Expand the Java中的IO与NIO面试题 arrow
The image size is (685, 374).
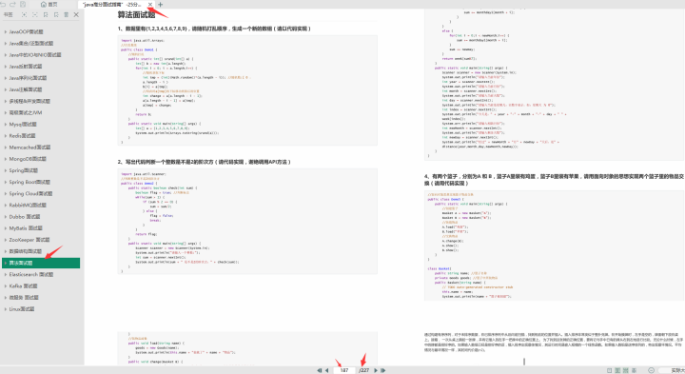click(6, 55)
